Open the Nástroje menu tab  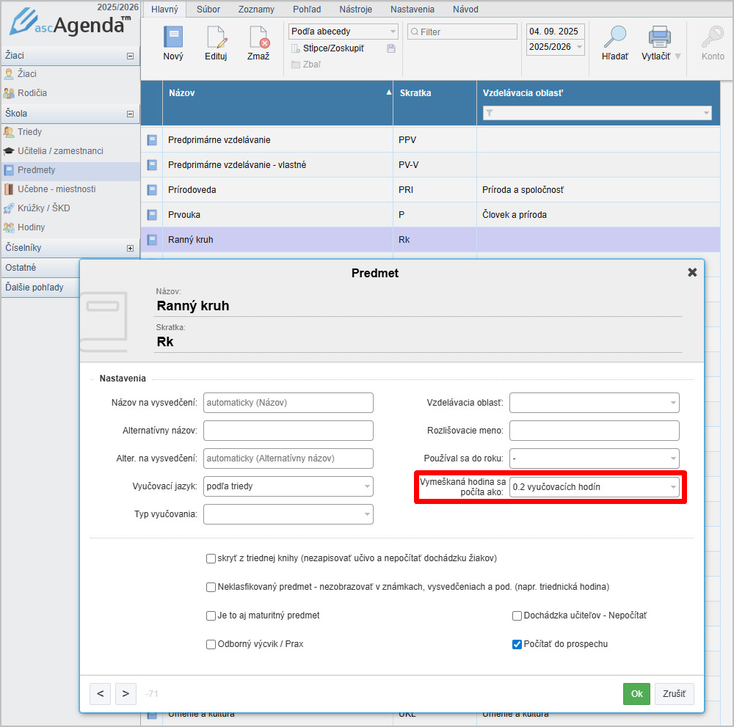click(355, 10)
